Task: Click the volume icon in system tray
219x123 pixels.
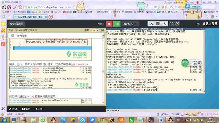Action: tap(190, 120)
